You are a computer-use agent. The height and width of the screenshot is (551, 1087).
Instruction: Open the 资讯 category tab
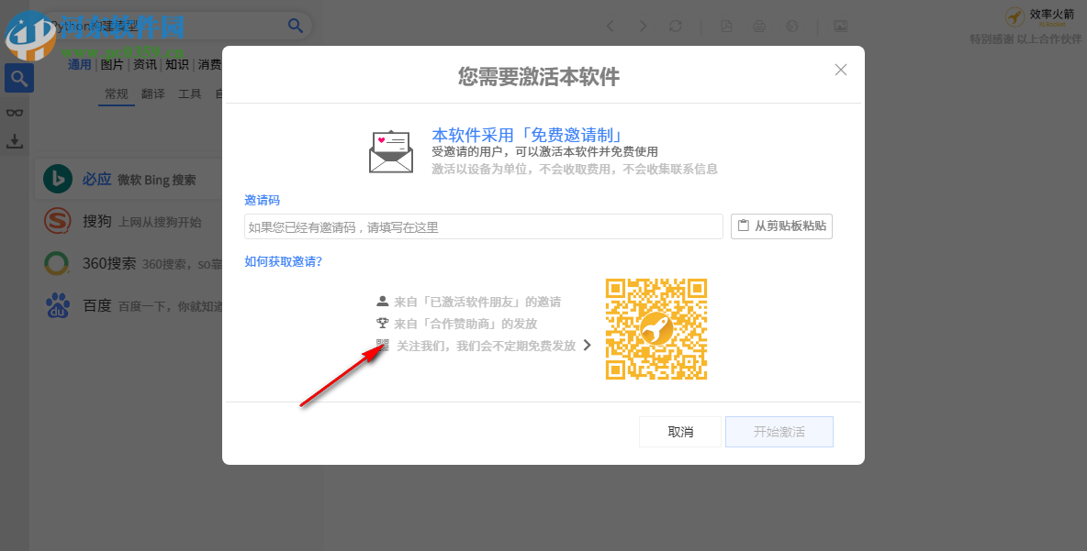[x=144, y=64]
